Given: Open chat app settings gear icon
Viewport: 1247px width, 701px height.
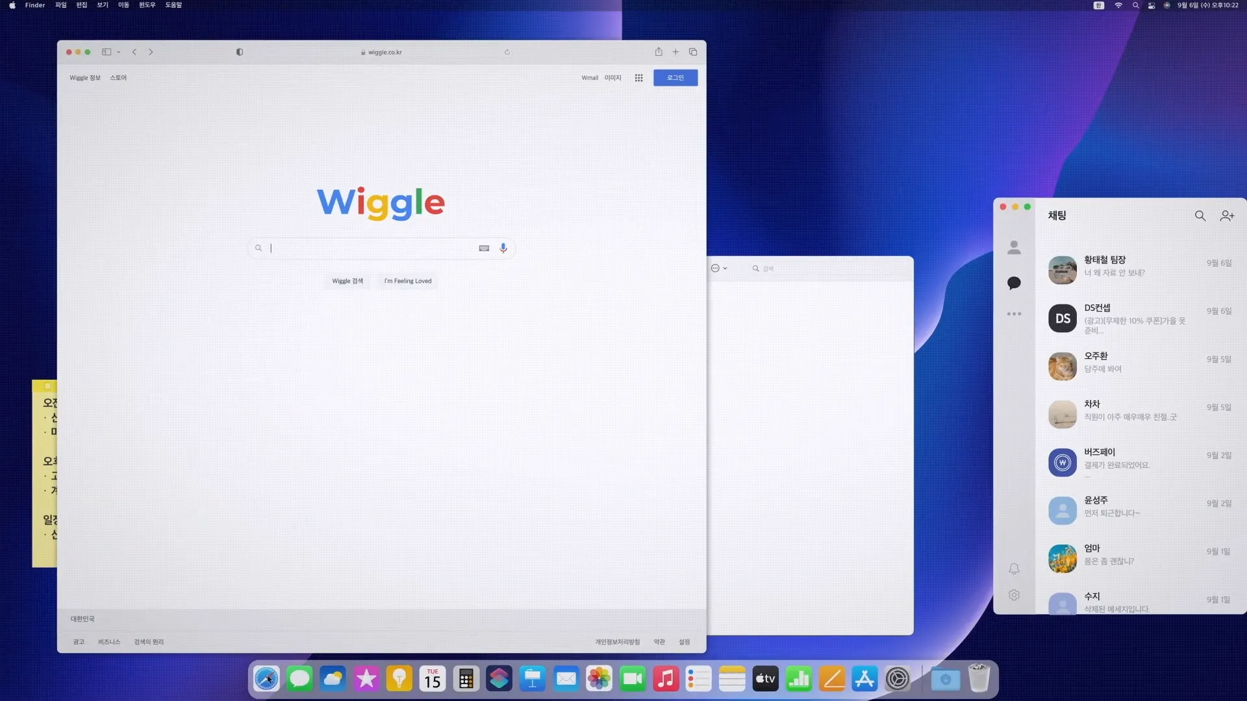Looking at the screenshot, I should 1014,595.
